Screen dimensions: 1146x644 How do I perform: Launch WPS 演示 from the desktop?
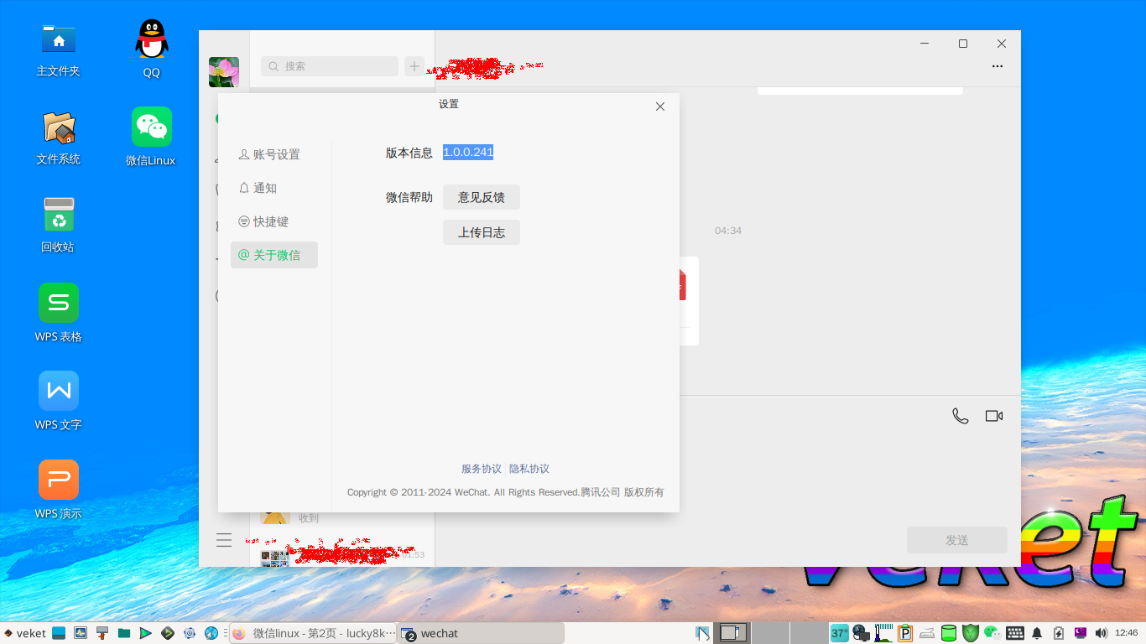tap(58, 490)
